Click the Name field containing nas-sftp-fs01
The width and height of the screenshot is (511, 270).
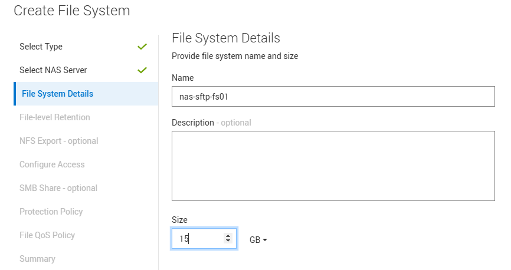click(333, 97)
